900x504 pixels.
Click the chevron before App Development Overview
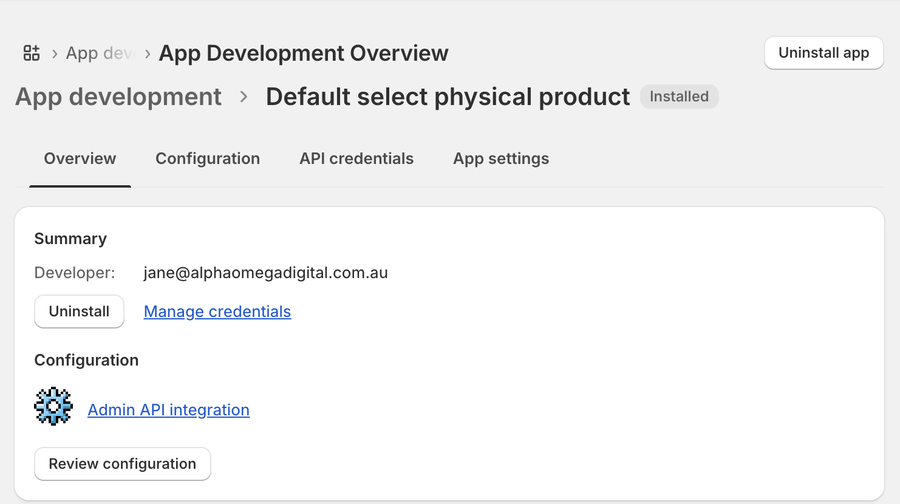(146, 53)
